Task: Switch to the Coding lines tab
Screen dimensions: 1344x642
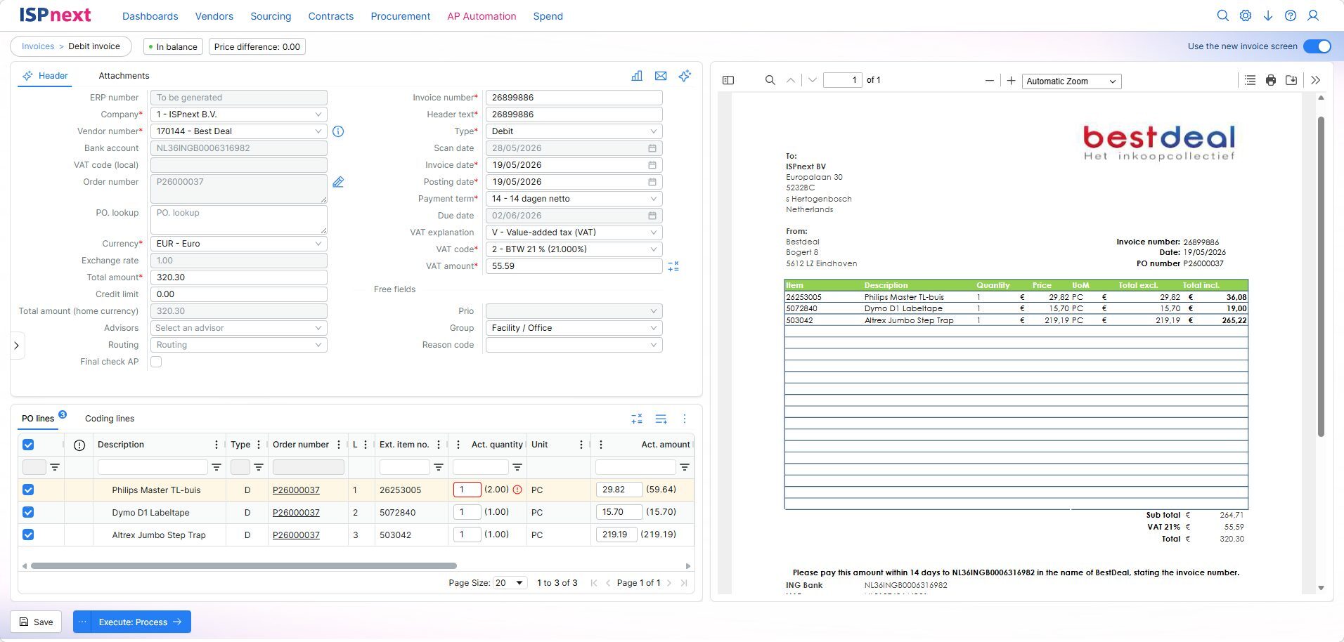Action: pyautogui.click(x=110, y=419)
